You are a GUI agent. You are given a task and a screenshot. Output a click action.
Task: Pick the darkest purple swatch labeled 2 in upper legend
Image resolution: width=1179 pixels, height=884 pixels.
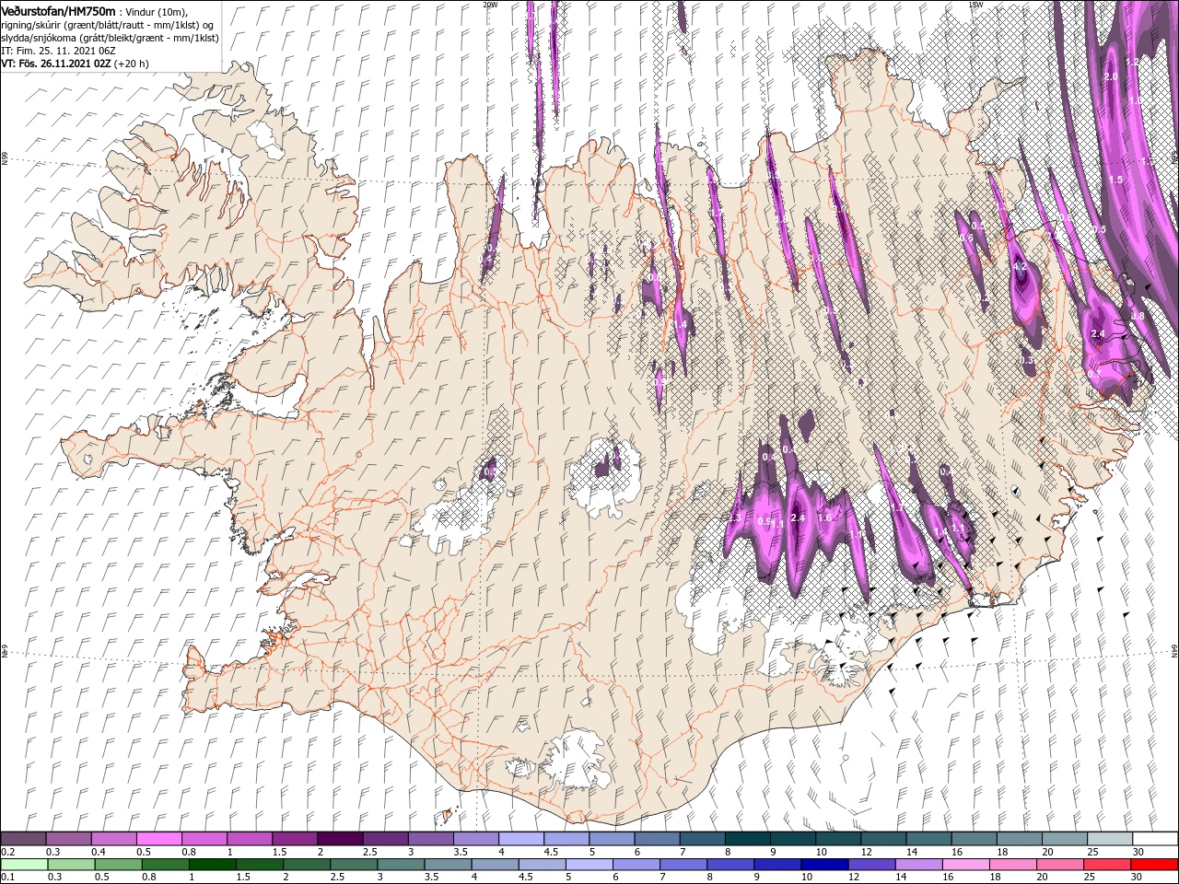click(x=340, y=839)
